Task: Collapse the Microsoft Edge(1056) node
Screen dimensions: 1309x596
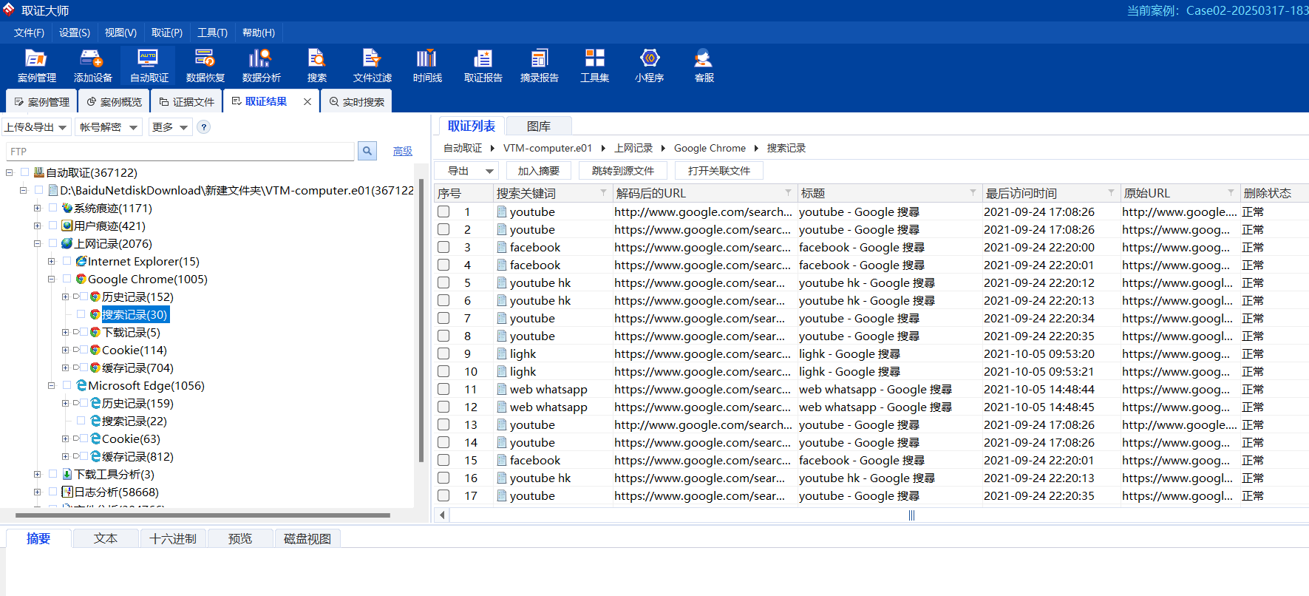Action: coord(51,386)
